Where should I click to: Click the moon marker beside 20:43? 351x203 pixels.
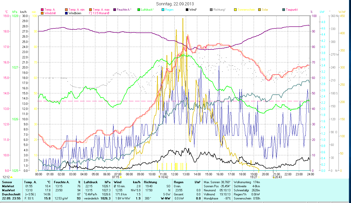tap(274, 177)
